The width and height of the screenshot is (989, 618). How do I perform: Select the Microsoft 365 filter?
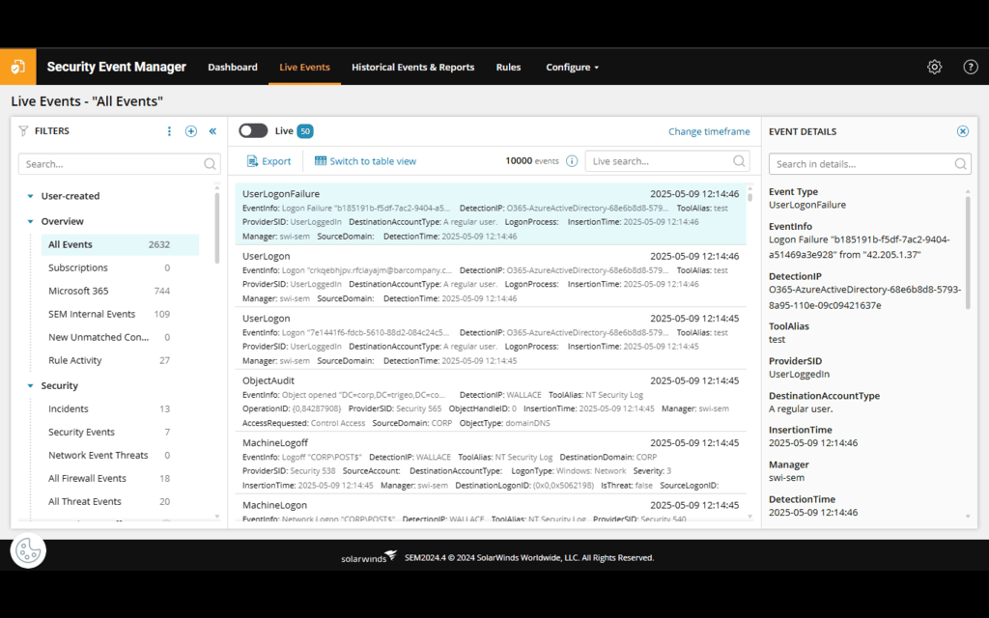click(78, 291)
